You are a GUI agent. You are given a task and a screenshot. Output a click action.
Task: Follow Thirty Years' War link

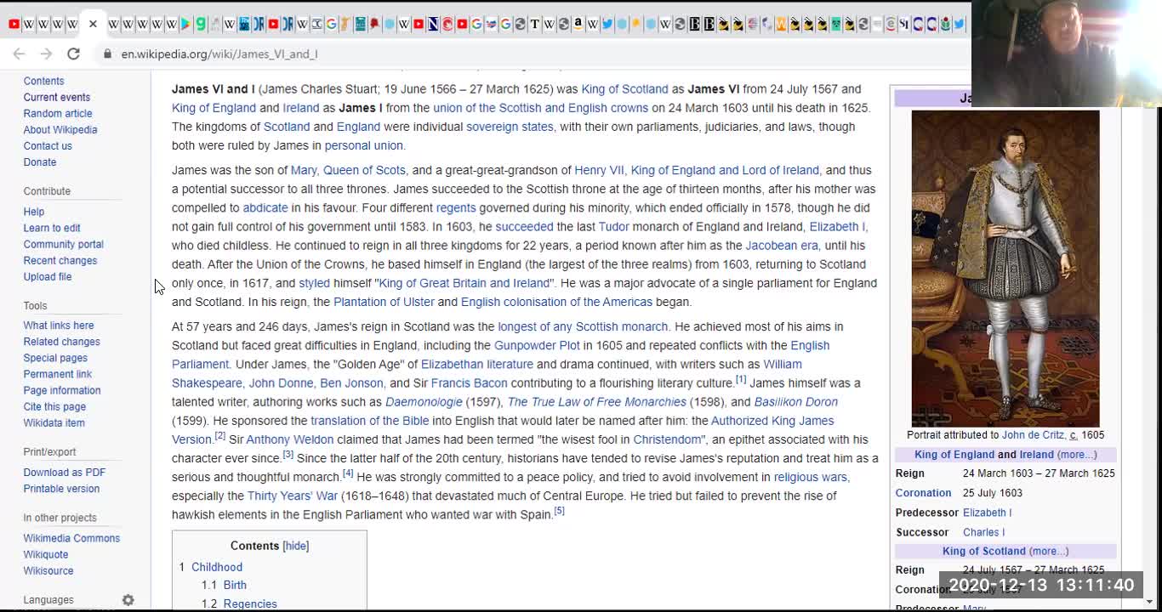pos(293,496)
